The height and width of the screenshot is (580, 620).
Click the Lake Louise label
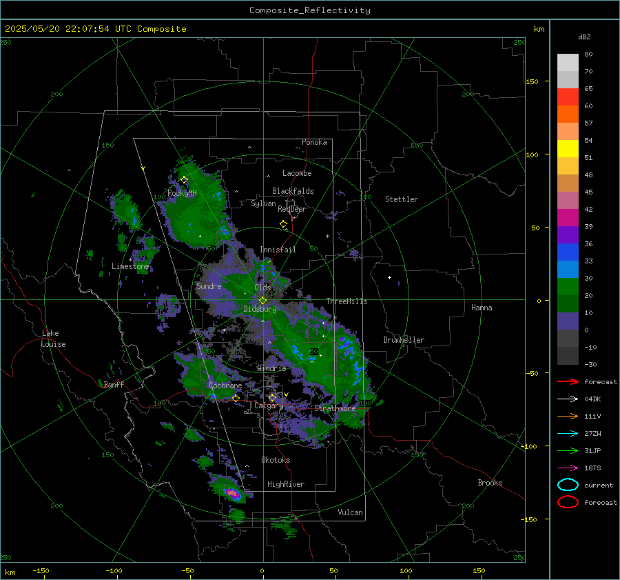(53, 339)
